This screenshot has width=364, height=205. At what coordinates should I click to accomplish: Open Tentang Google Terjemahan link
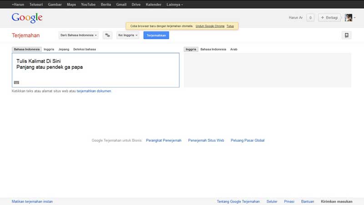(238, 201)
